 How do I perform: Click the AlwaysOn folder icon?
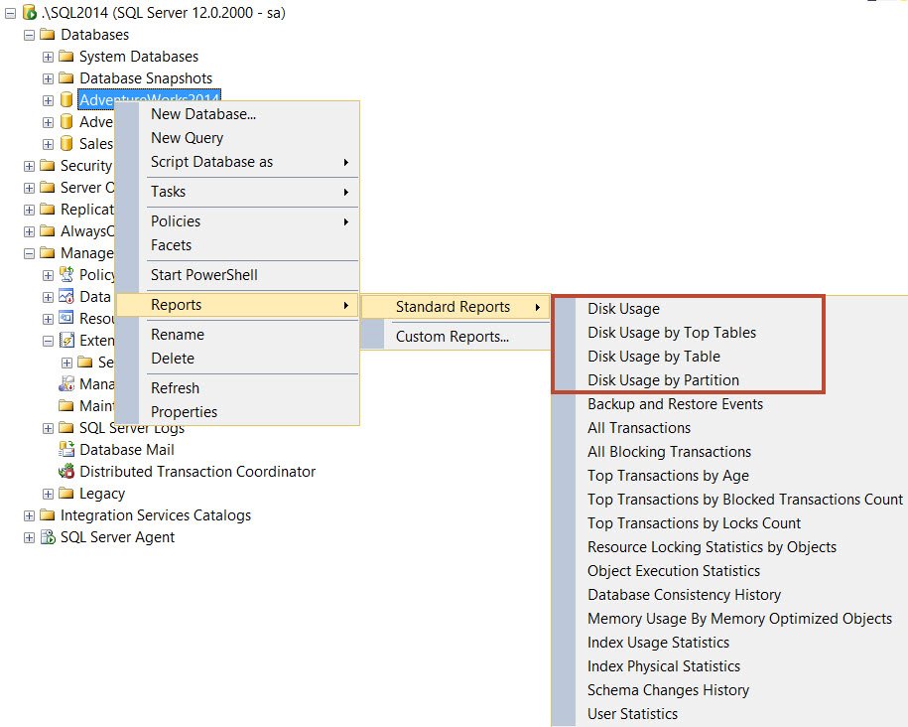[48, 231]
